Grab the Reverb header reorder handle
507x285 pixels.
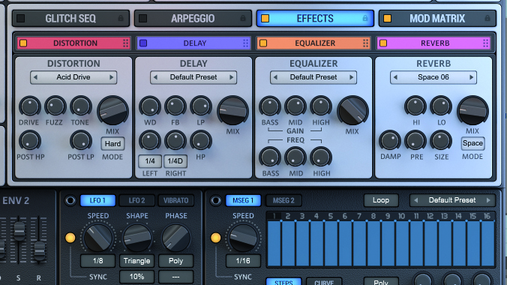[x=486, y=43]
